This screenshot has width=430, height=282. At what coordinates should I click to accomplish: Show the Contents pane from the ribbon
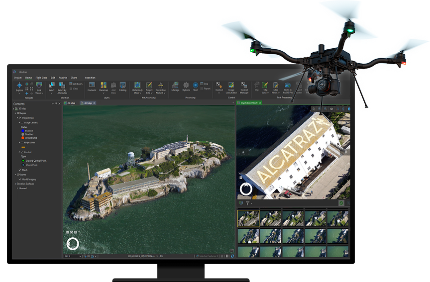pyautogui.click(x=92, y=87)
